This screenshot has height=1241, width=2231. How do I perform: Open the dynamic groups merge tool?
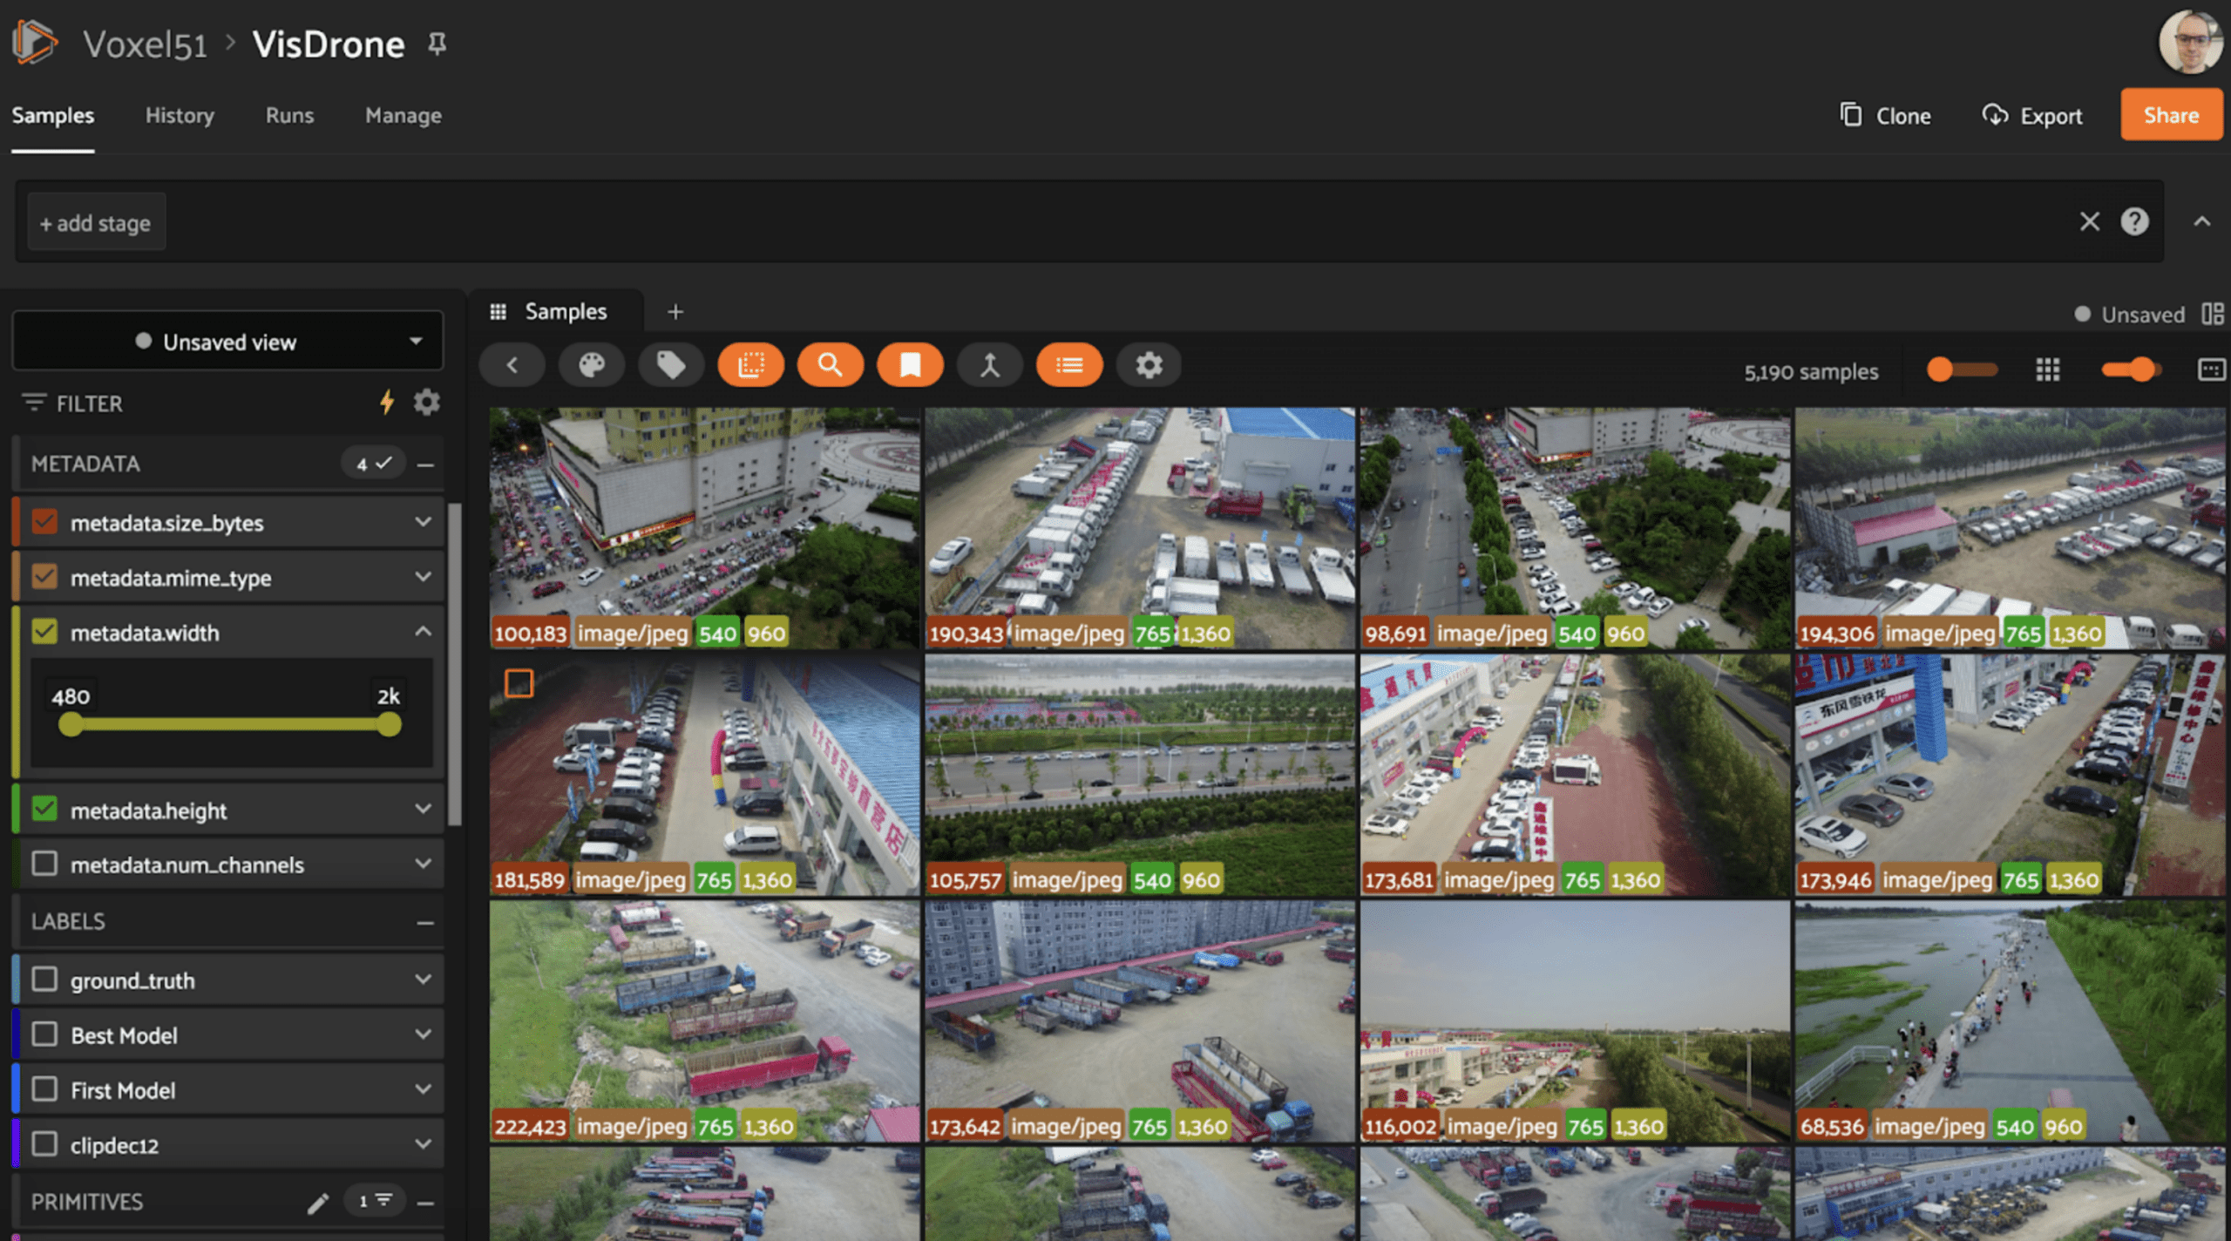tap(989, 365)
